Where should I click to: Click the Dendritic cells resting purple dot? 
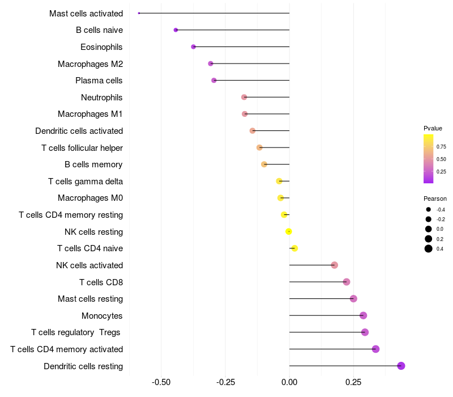401,366
